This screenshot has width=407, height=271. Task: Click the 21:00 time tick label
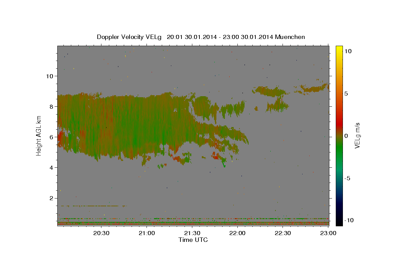(x=147, y=233)
